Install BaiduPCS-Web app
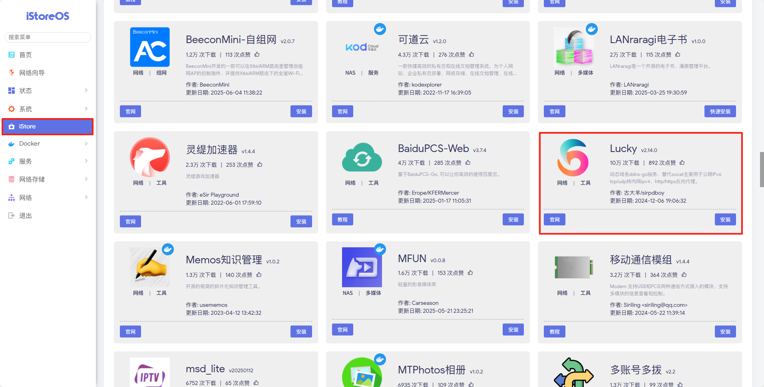This screenshot has height=387, width=764. click(513, 219)
